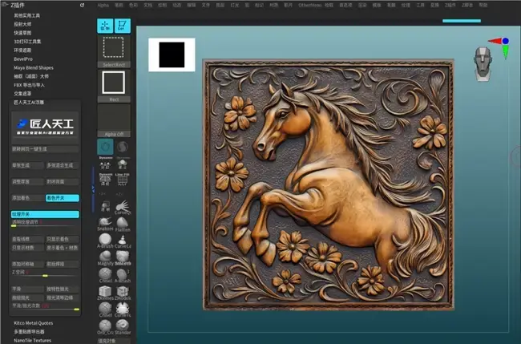521x344 pixels.
Task: Open the Alpha menu in the top bar
Action: [103, 5]
